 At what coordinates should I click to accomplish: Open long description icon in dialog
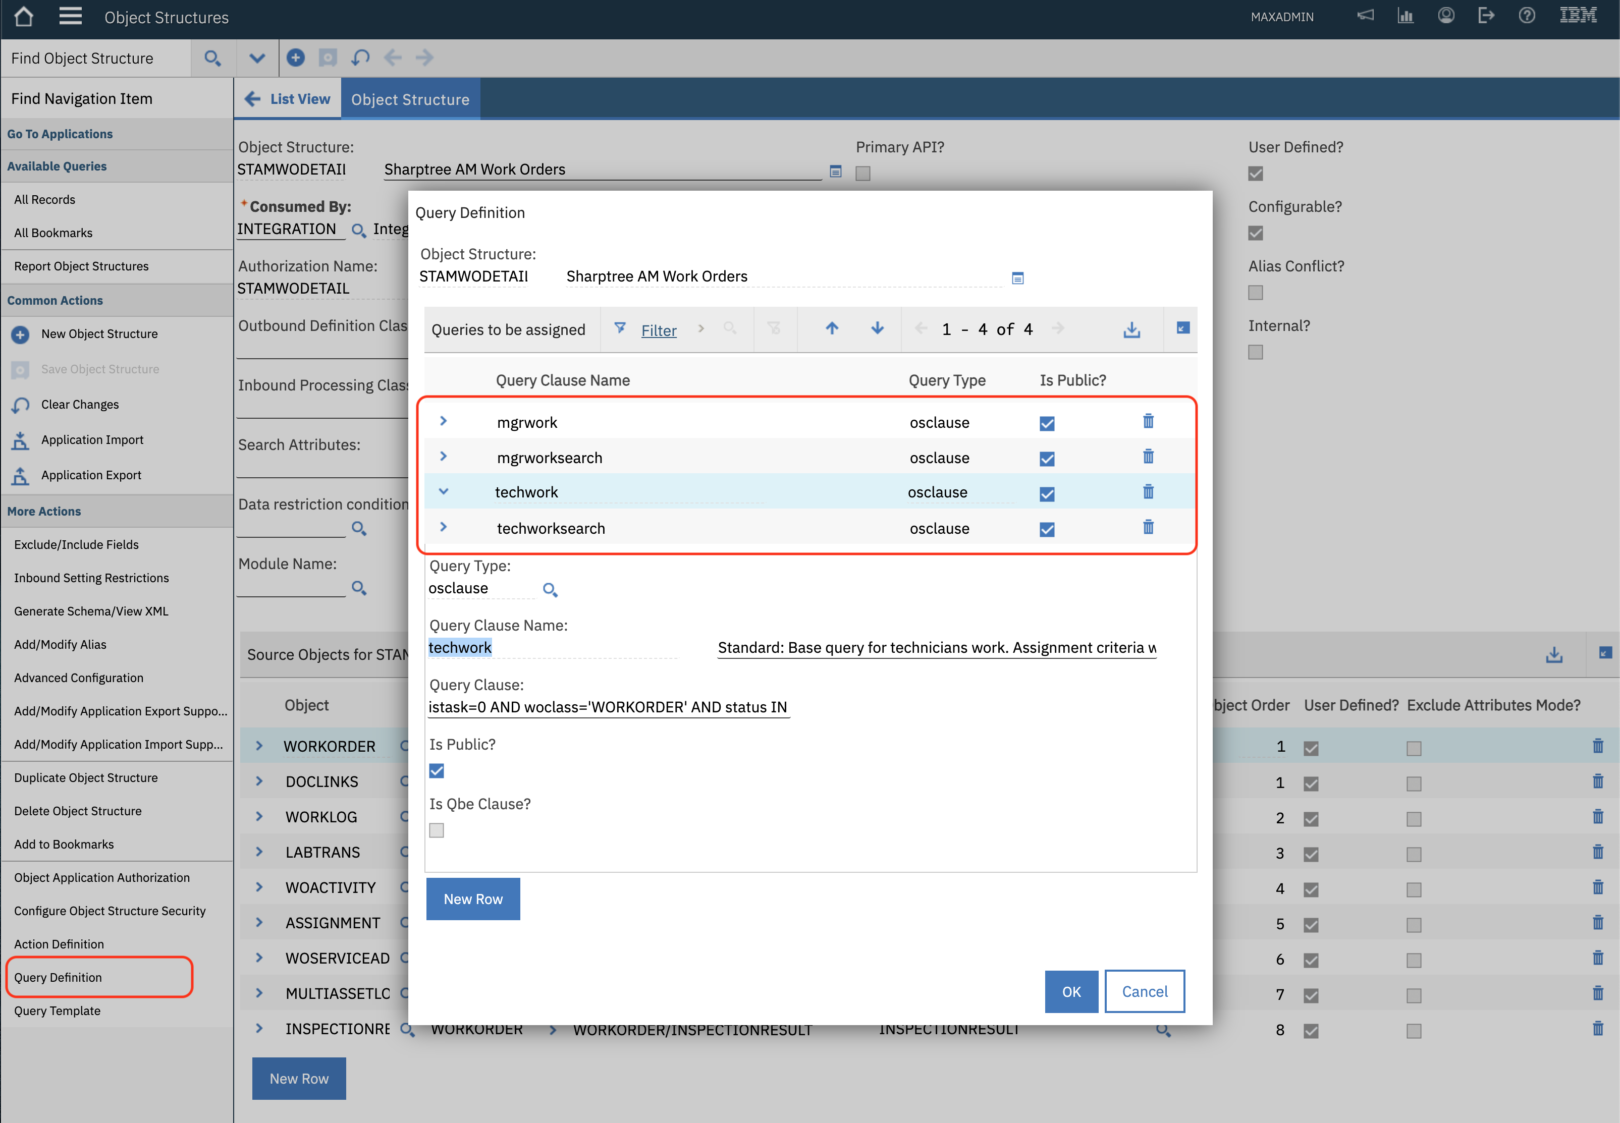[1017, 278]
